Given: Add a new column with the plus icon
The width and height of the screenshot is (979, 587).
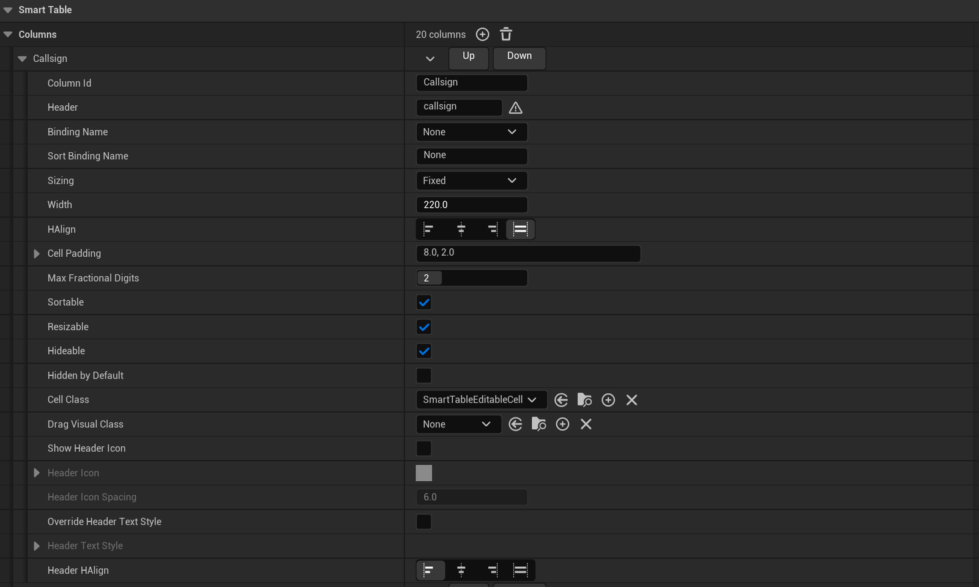Looking at the screenshot, I should 482,34.
